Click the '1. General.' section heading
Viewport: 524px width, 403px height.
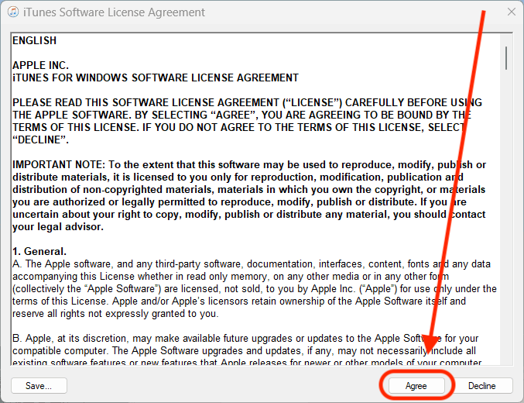pyautogui.click(x=39, y=252)
